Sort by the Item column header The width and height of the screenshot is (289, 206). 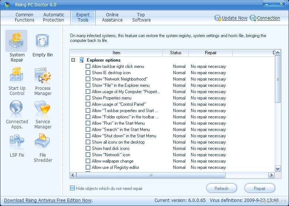116,53
